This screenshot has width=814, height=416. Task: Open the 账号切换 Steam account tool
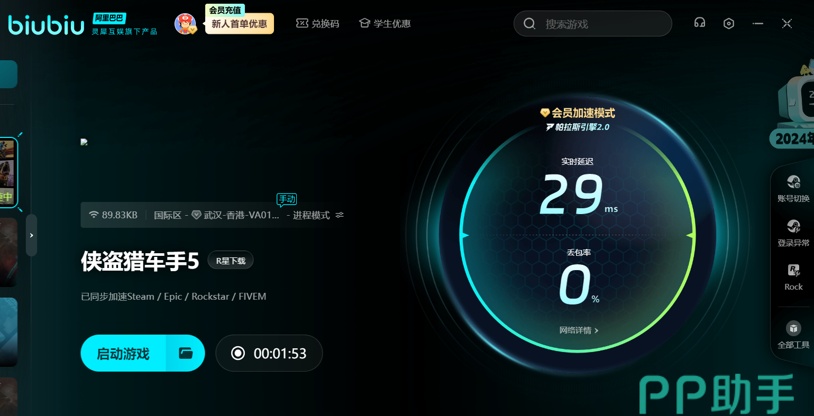793,189
